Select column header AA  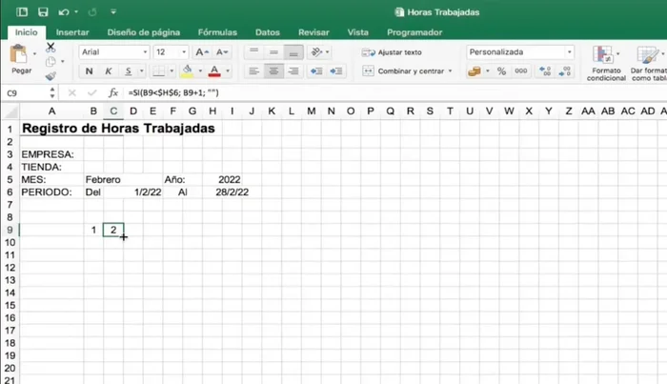pyautogui.click(x=588, y=111)
